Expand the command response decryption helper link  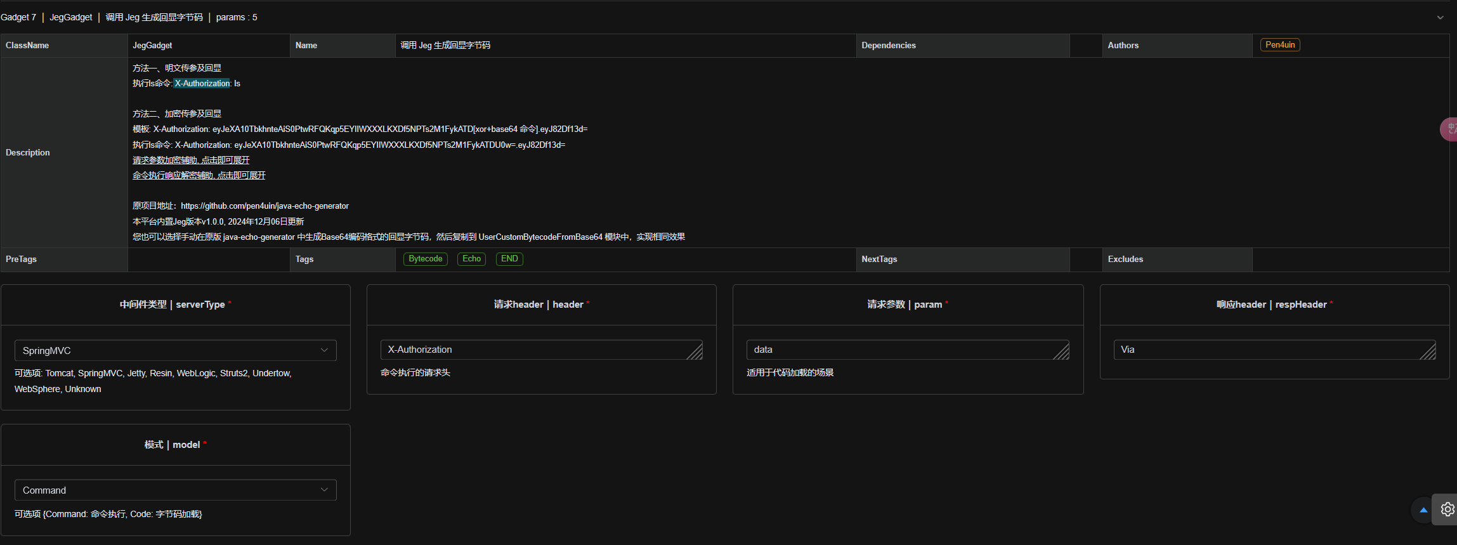pos(199,175)
